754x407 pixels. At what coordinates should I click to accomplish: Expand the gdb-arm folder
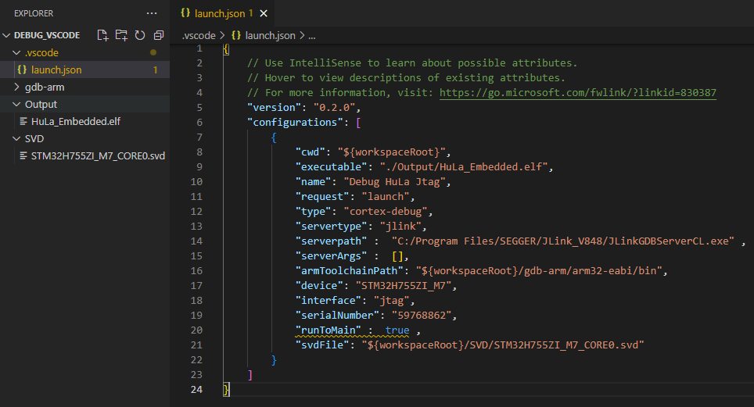[x=16, y=87]
